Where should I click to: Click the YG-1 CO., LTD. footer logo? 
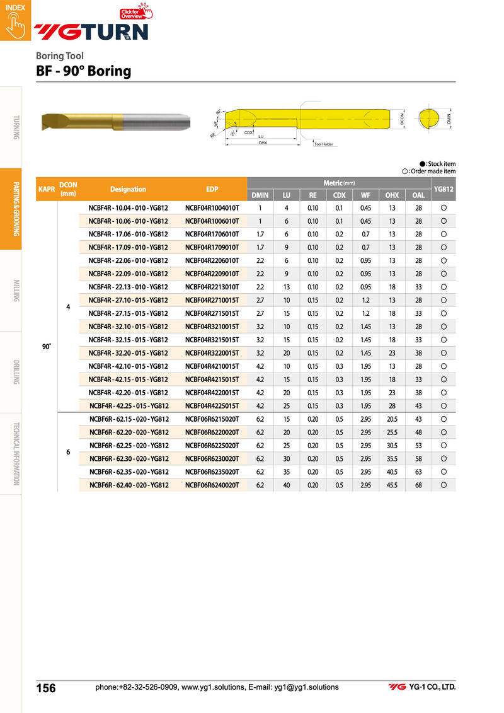421,687
